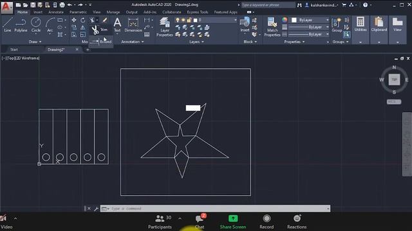Viewport: 412px width, 231px height.
Task: Click the Hatch tool icon
Action: point(60,35)
